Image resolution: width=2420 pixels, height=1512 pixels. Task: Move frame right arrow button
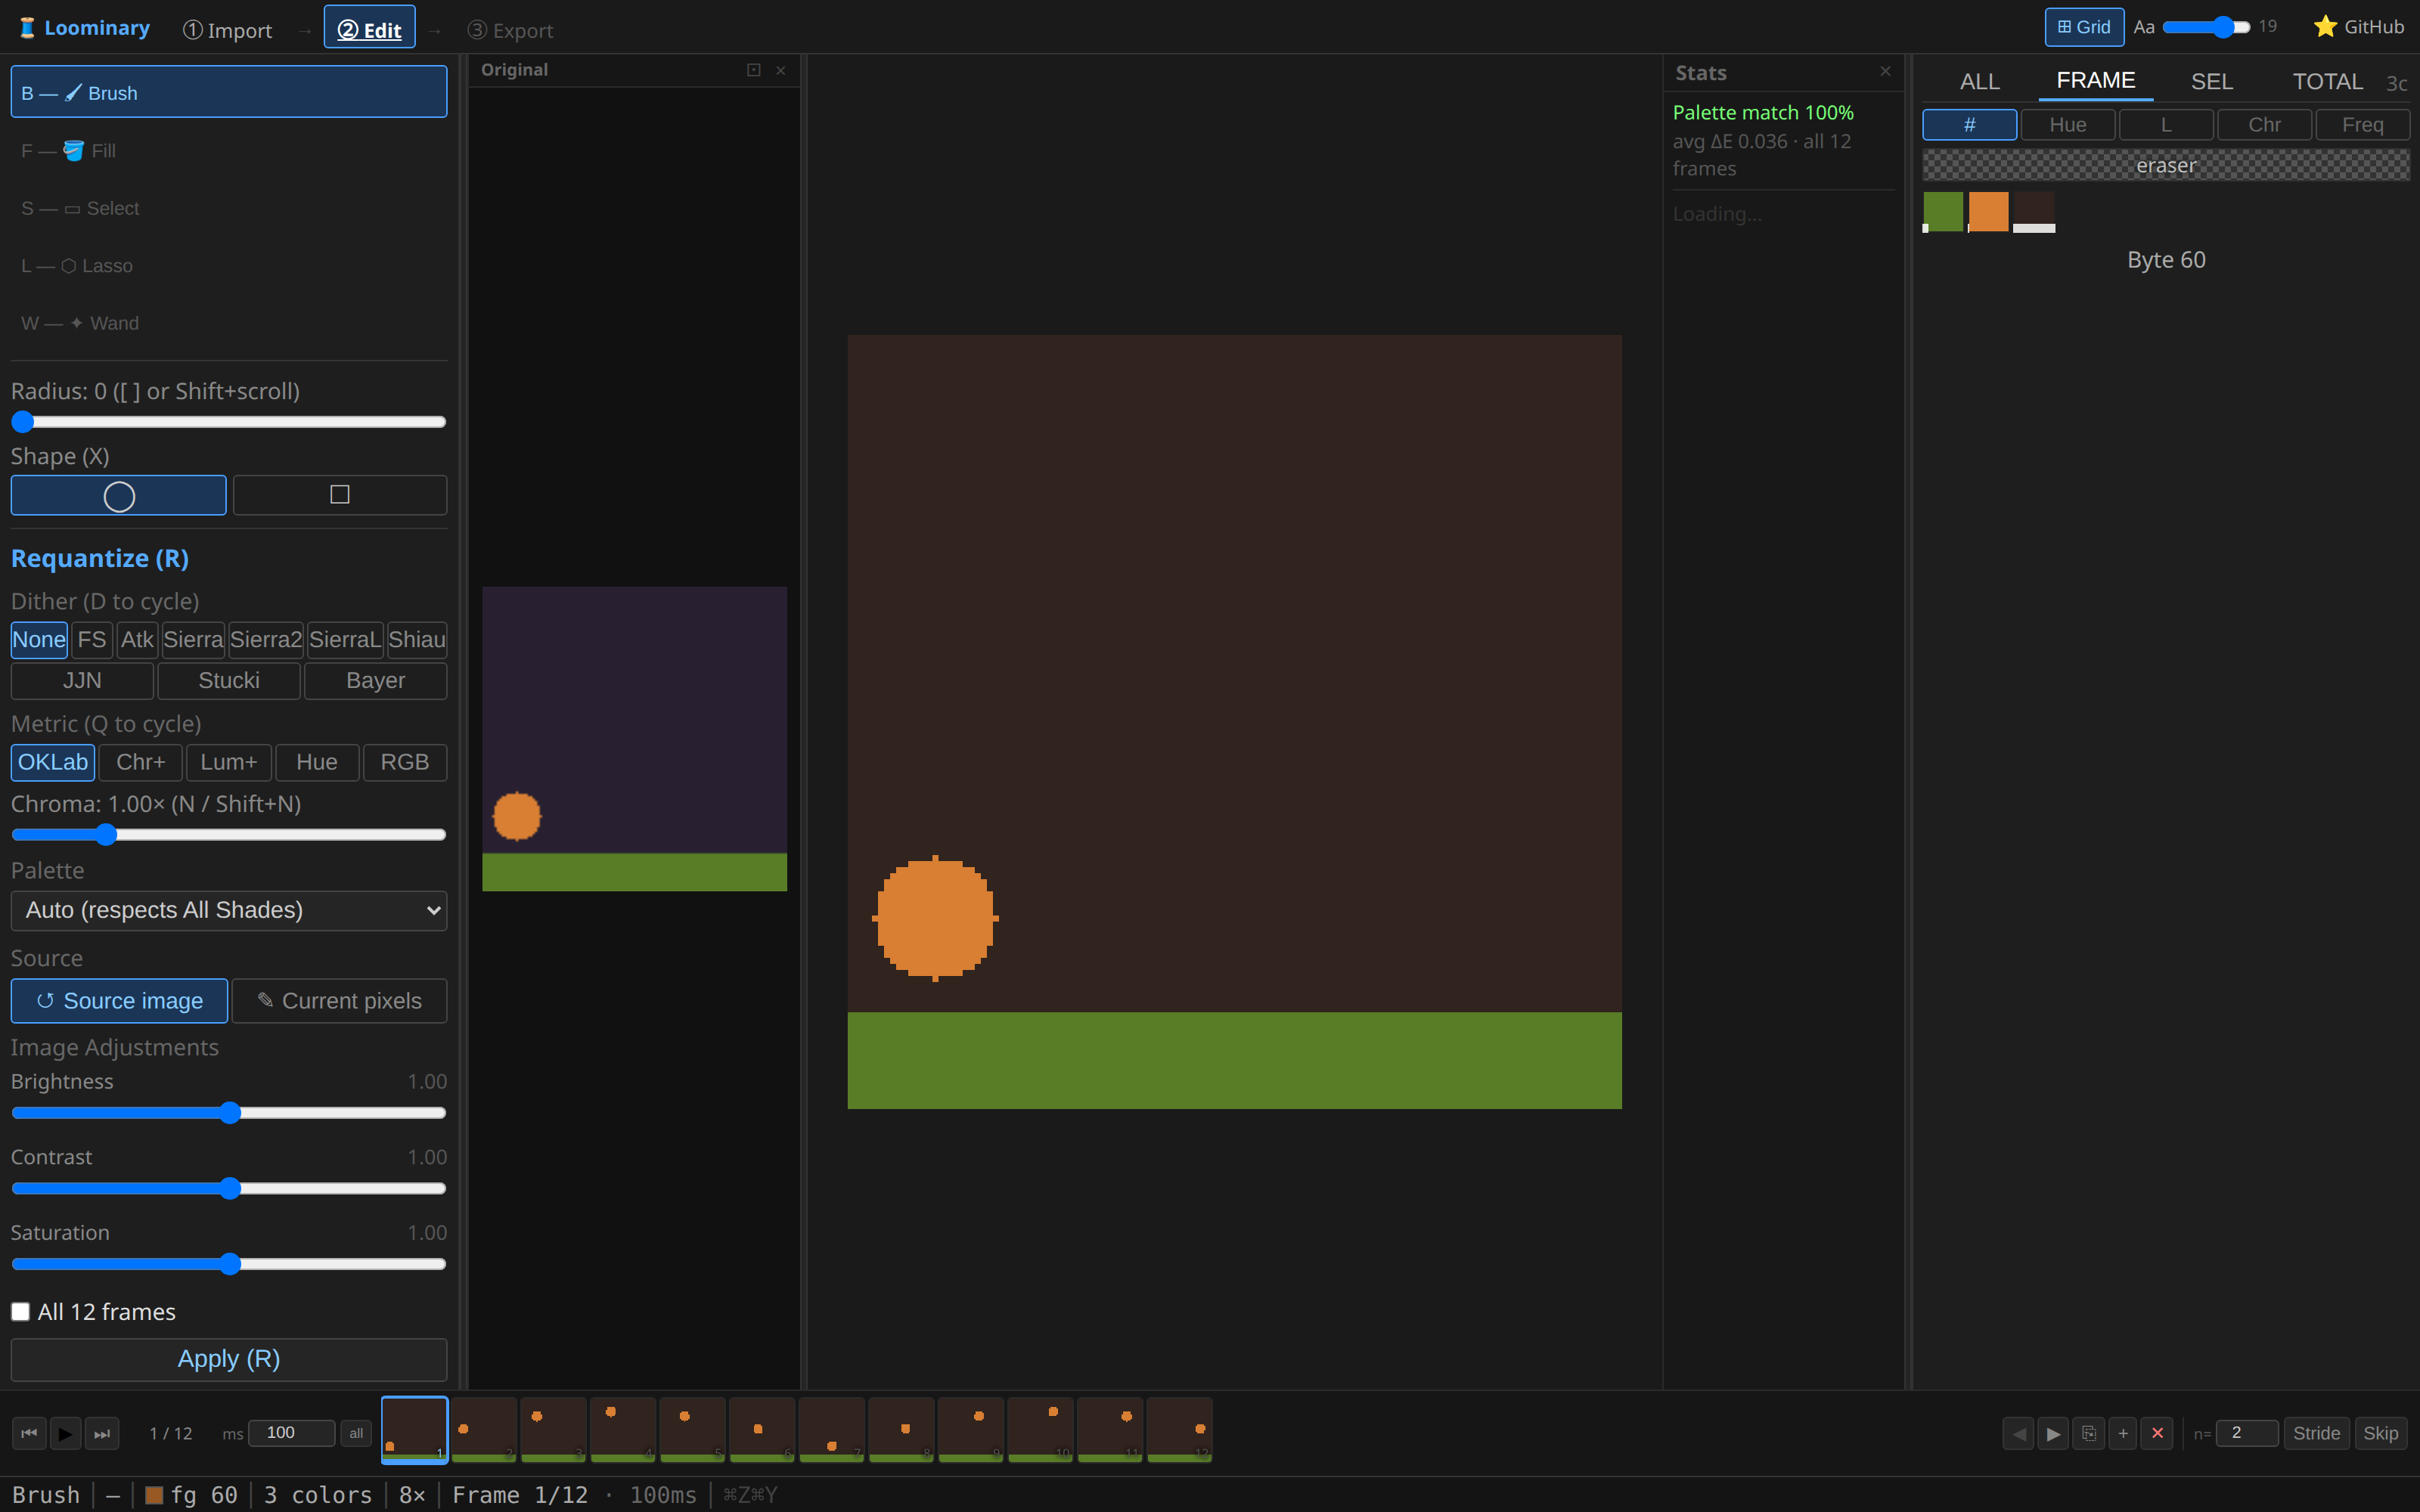pos(2053,1433)
